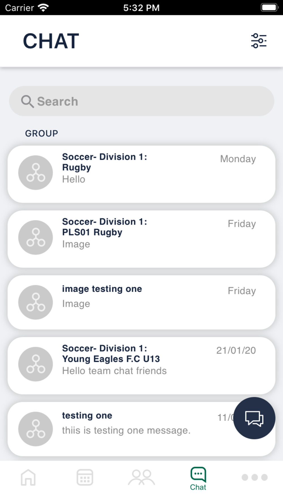Tap the Wi-Fi status bar icon

coord(43,8)
